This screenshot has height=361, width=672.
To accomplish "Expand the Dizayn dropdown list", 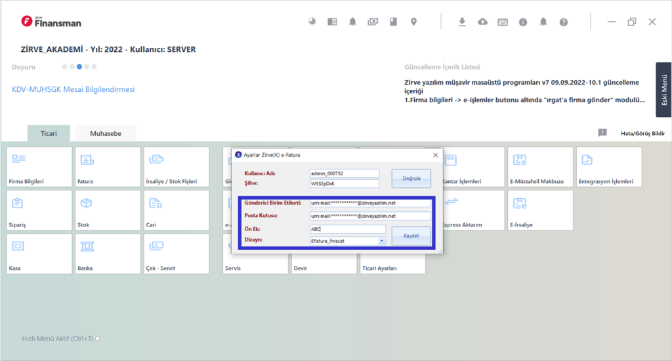I will [x=381, y=241].
